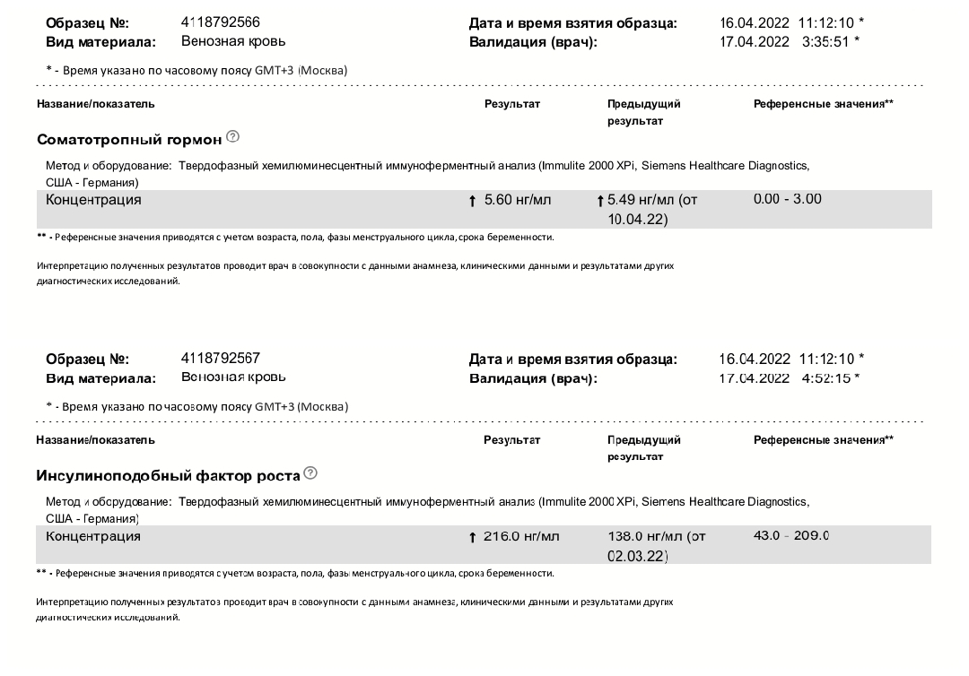Image resolution: width=969 pixels, height=676 pixels.
Task: Click the Инсулиноподобный фактор роста heading
Action: click(x=168, y=476)
